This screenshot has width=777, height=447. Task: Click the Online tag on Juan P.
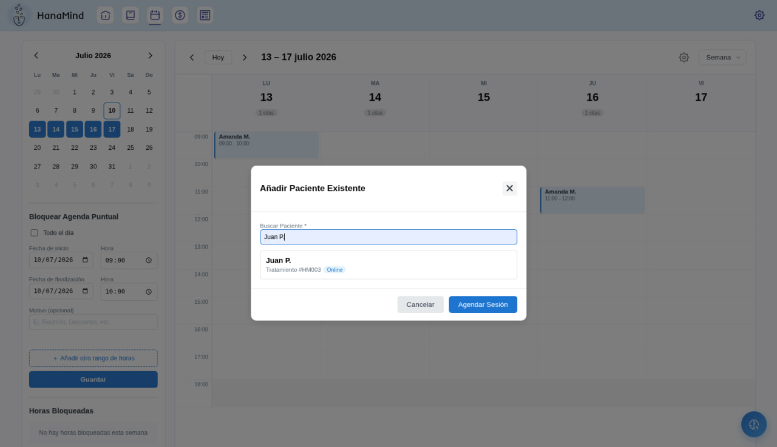(334, 270)
